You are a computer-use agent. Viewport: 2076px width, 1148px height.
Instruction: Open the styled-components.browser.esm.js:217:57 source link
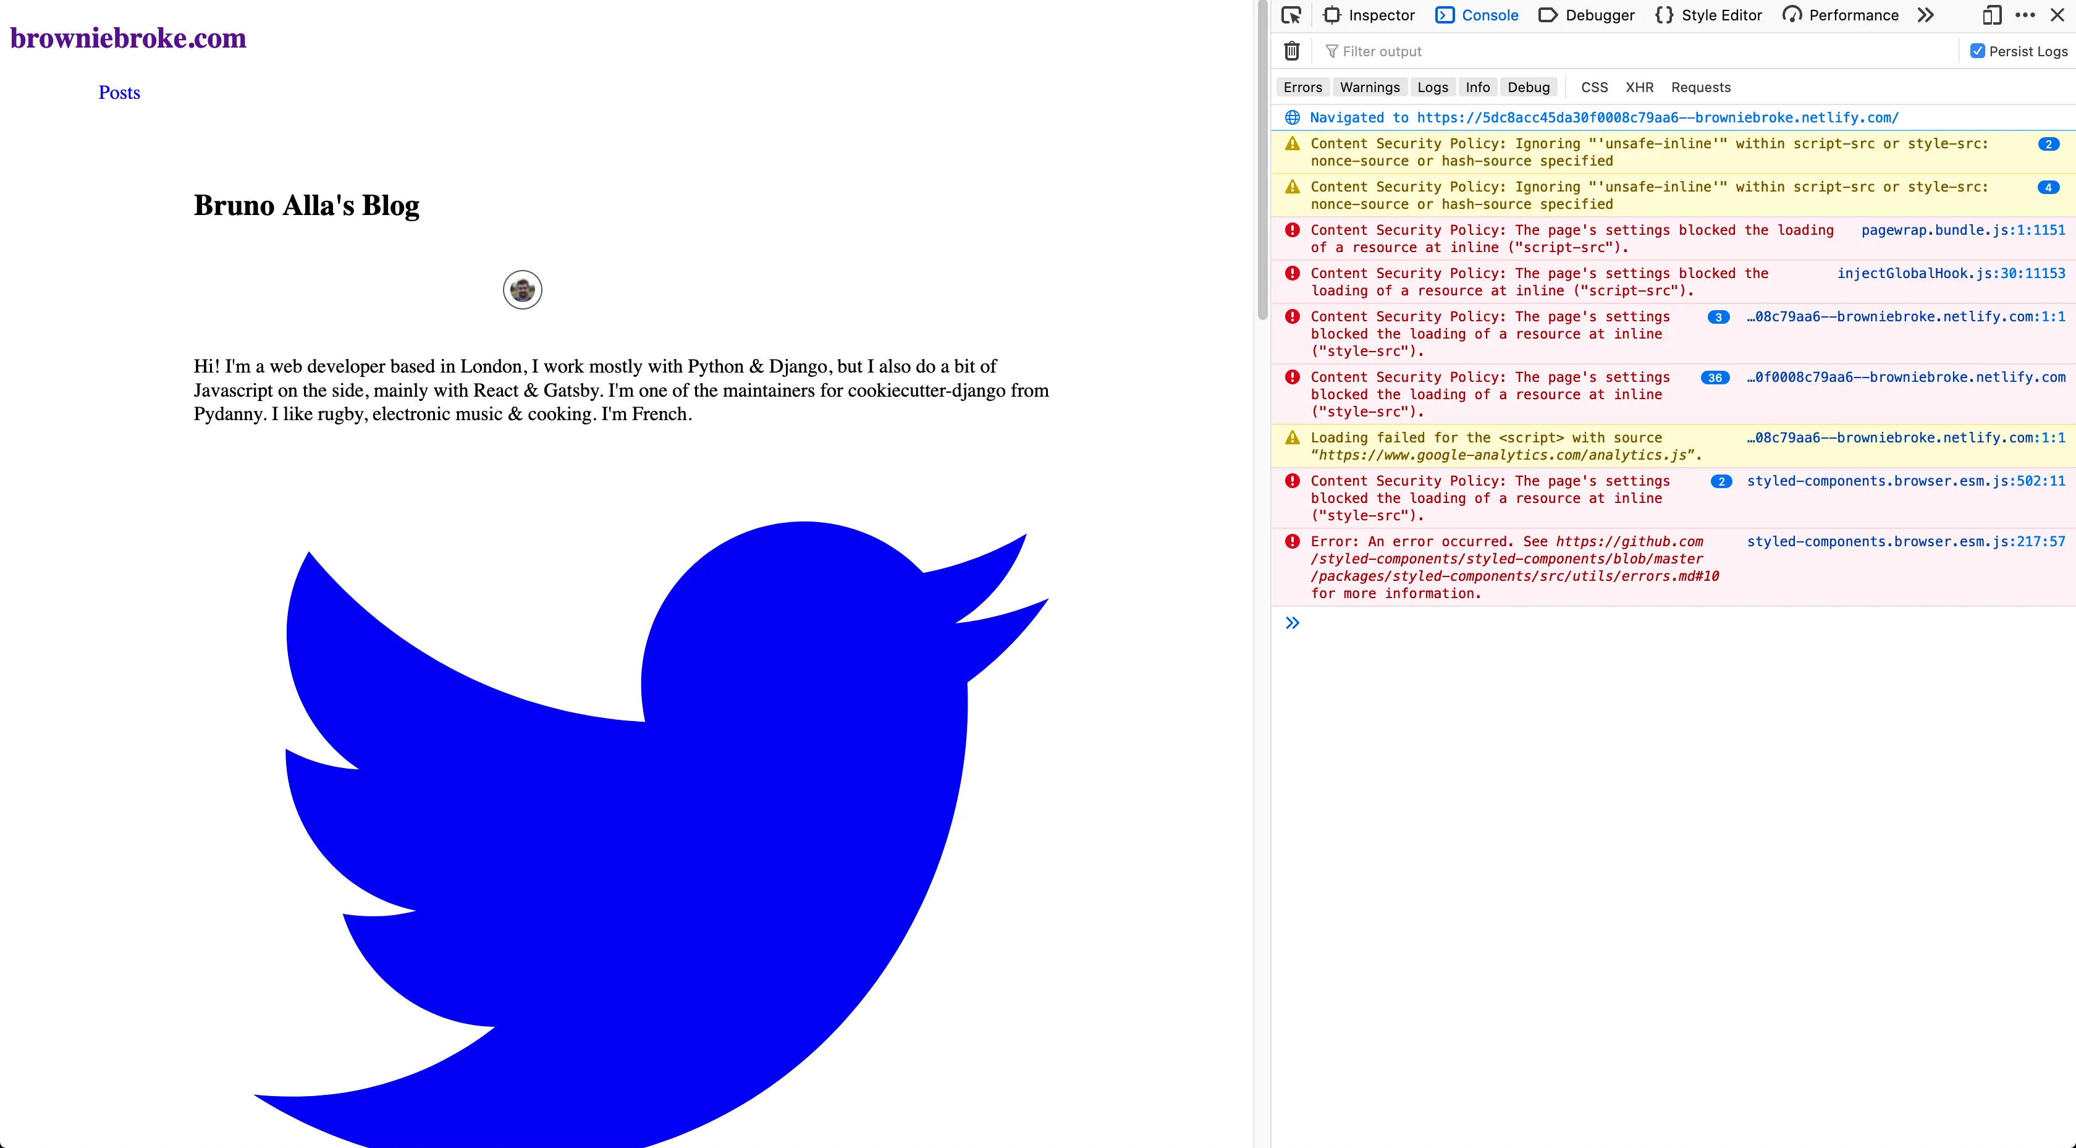(1905, 542)
